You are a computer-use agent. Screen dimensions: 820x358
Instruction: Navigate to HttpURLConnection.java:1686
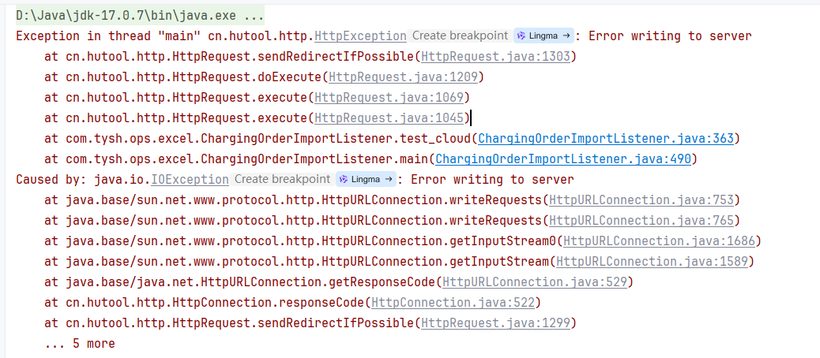tap(660, 241)
